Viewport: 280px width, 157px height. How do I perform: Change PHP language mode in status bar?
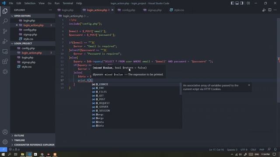[262, 150]
